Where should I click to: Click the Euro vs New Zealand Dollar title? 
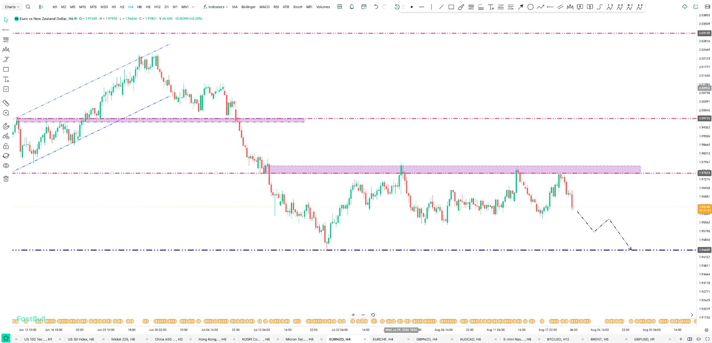46,19
